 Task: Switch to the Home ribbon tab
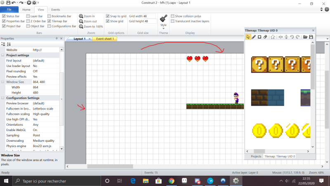pos(26,10)
